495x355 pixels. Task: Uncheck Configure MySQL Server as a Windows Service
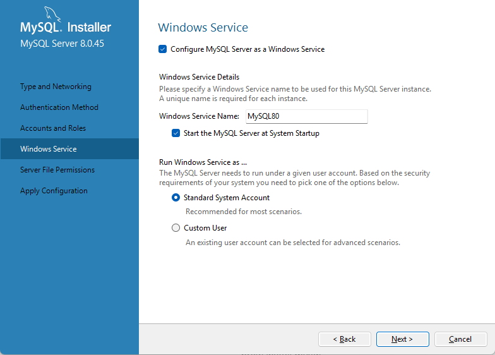coord(163,49)
